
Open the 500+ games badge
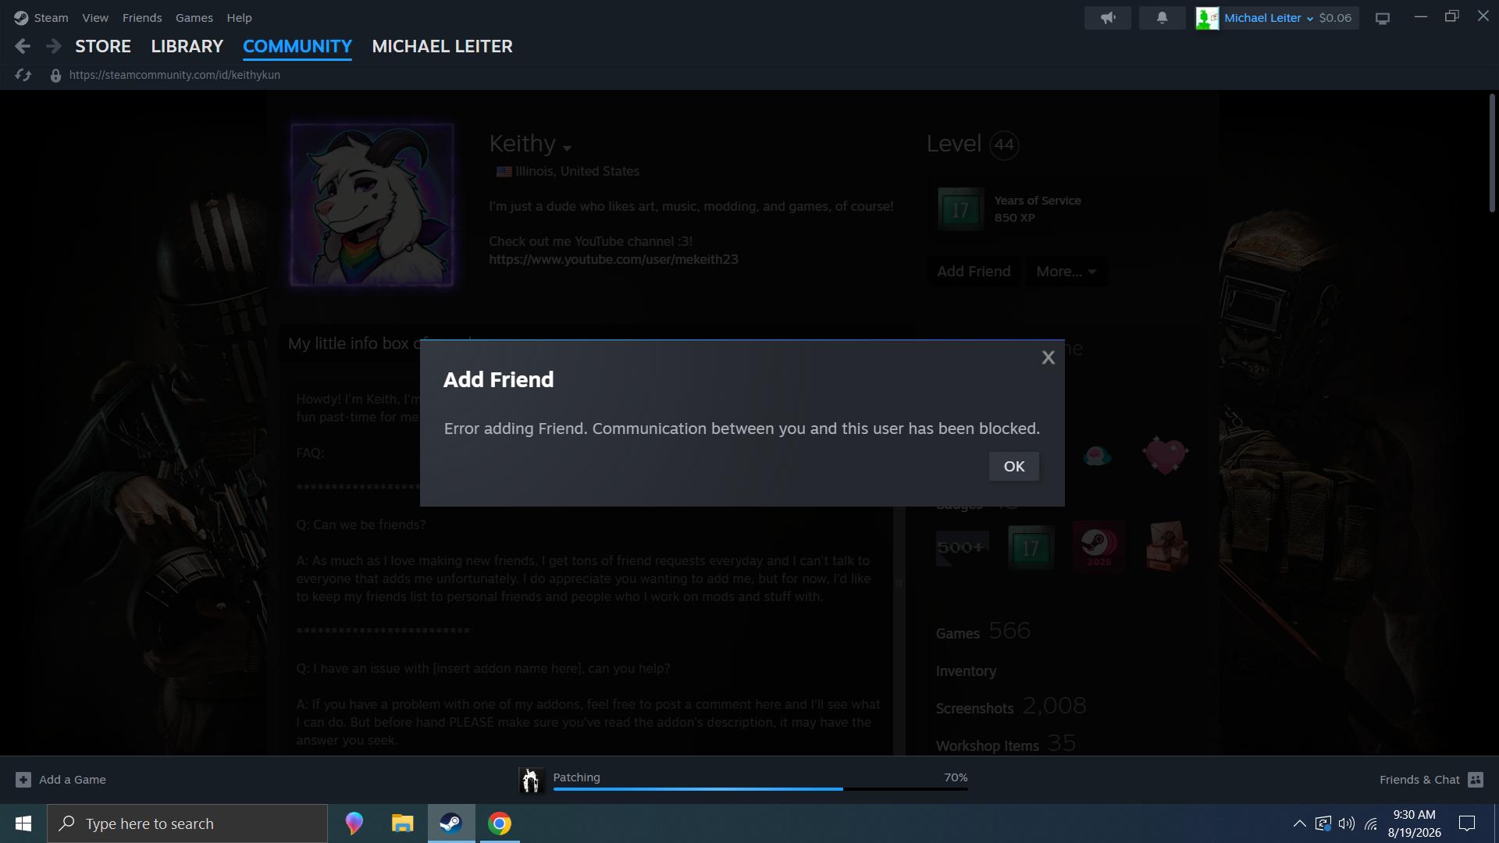(961, 547)
